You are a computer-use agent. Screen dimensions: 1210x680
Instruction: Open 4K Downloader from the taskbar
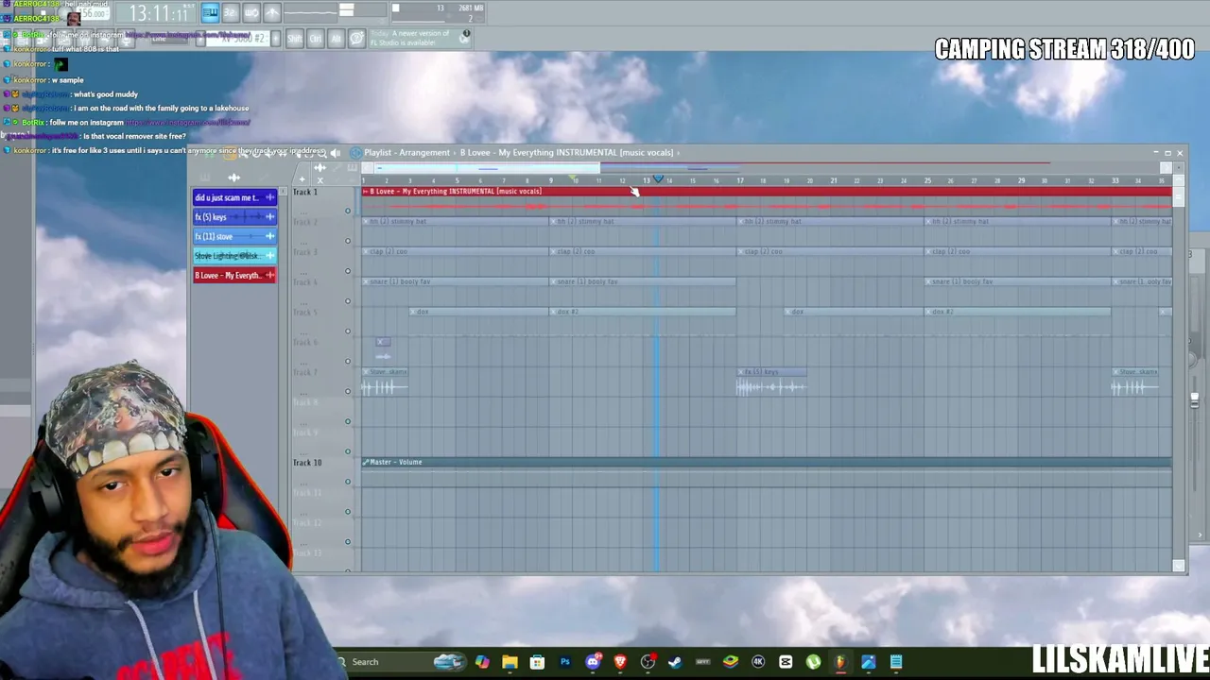coord(758,662)
